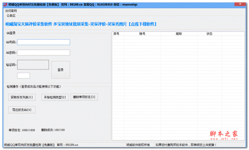The height and width of the screenshot is (150, 249).
Task: Click 开始检测类型[2] button
Action: tap(55, 97)
